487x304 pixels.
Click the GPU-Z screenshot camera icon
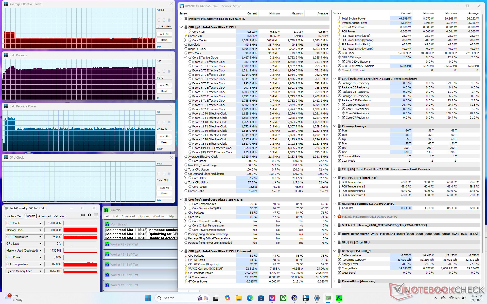(x=83, y=215)
